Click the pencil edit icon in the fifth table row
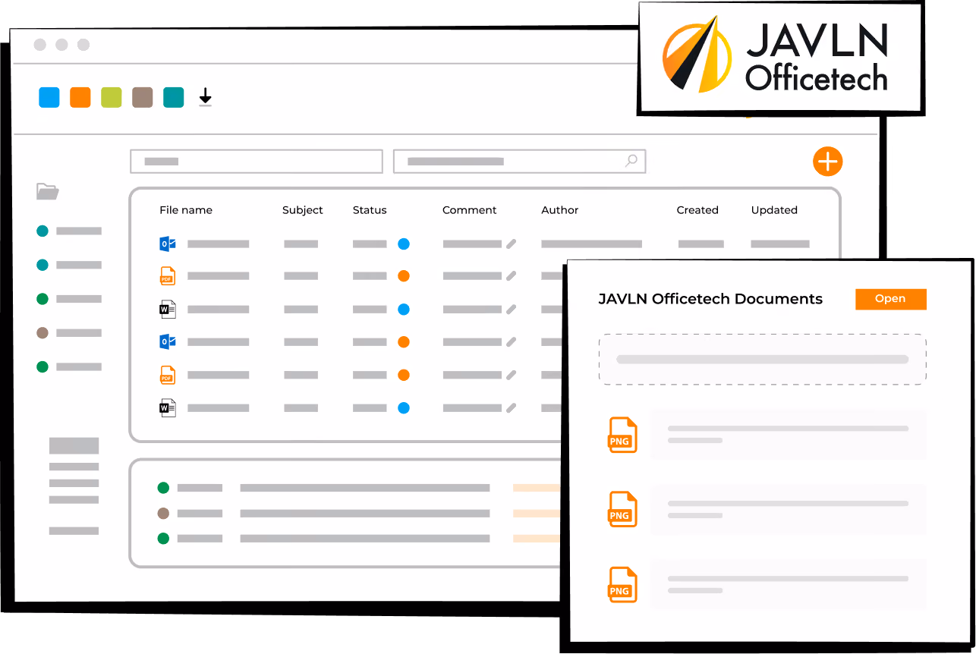 (512, 375)
